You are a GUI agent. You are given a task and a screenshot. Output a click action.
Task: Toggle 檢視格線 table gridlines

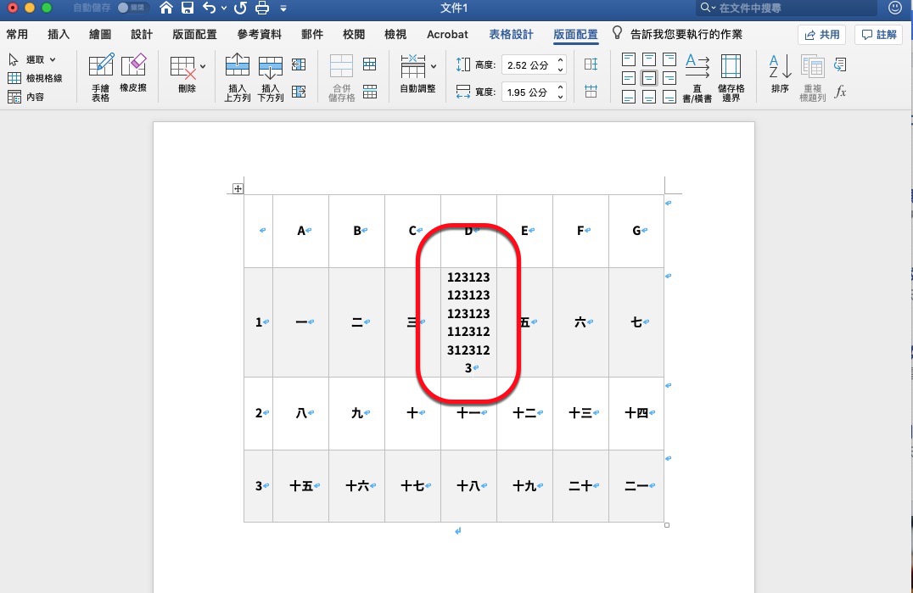click(x=37, y=77)
